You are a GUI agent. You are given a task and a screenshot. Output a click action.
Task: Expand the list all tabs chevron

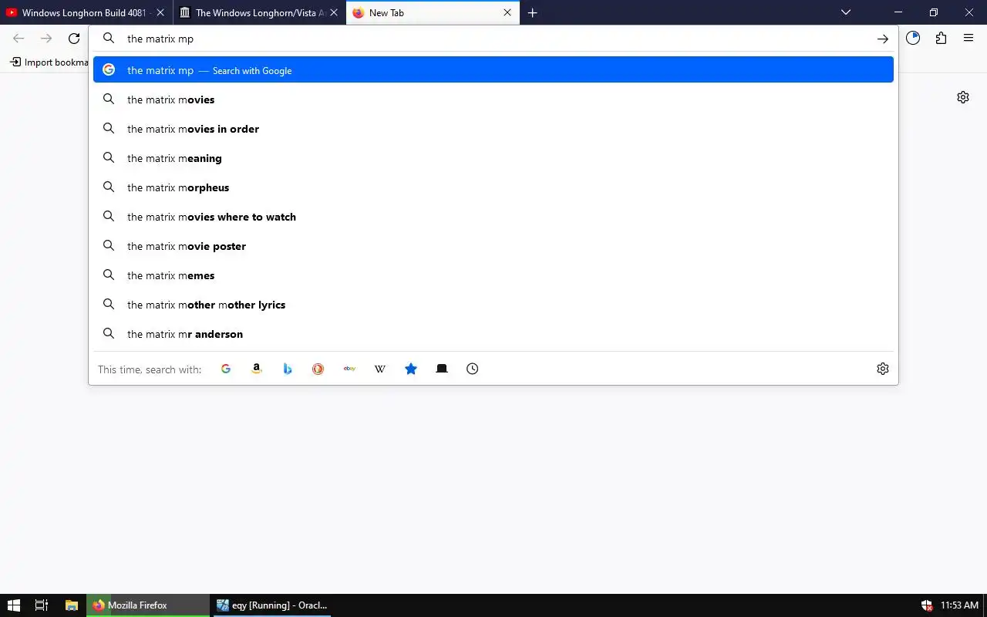coord(846,12)
